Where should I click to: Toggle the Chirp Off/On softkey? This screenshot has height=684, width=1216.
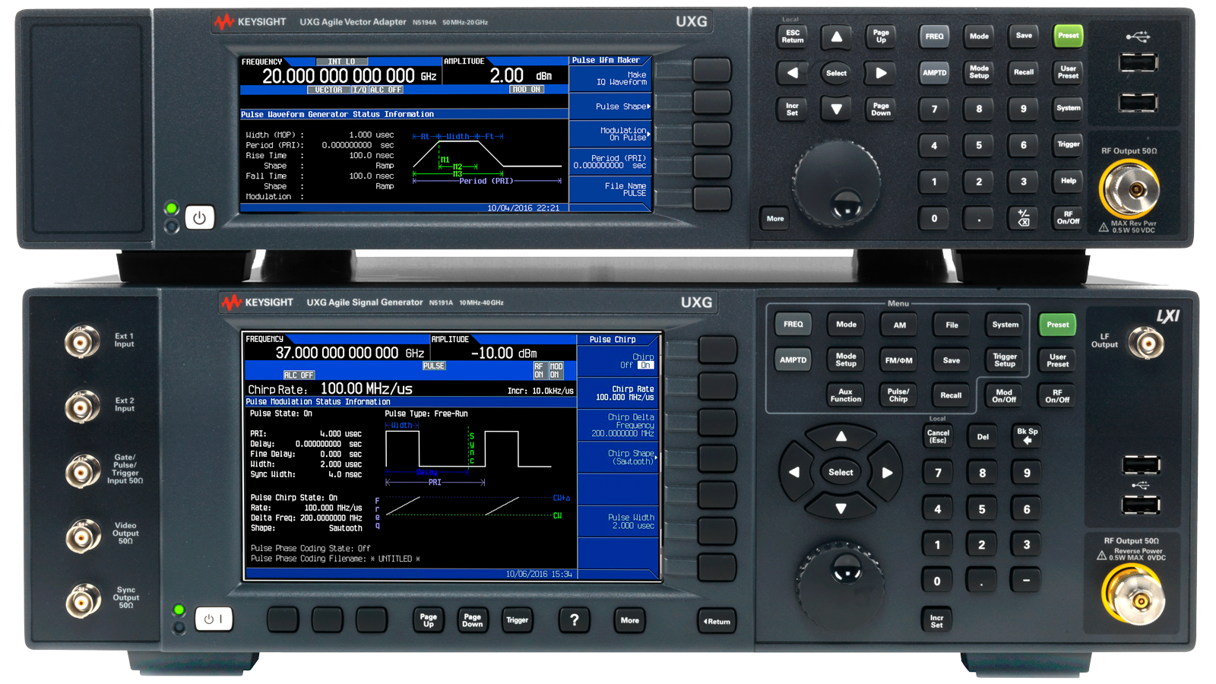click(x=617, y=361)
